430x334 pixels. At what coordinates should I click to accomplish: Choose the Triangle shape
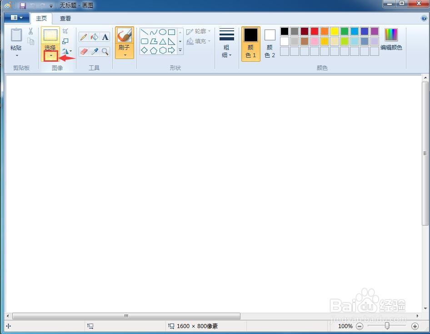click(x=163, y=41)
